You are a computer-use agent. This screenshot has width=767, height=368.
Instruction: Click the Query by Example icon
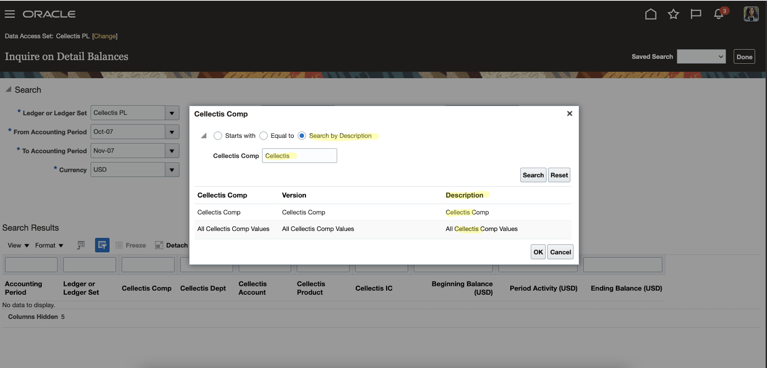pos(102,245)
